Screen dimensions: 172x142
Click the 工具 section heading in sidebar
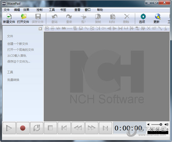coord(10,72)
